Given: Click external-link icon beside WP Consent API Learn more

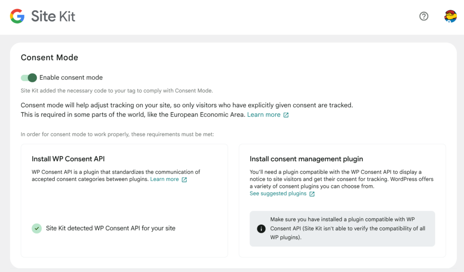Looking at the screenshot, I should coord(184,180).
